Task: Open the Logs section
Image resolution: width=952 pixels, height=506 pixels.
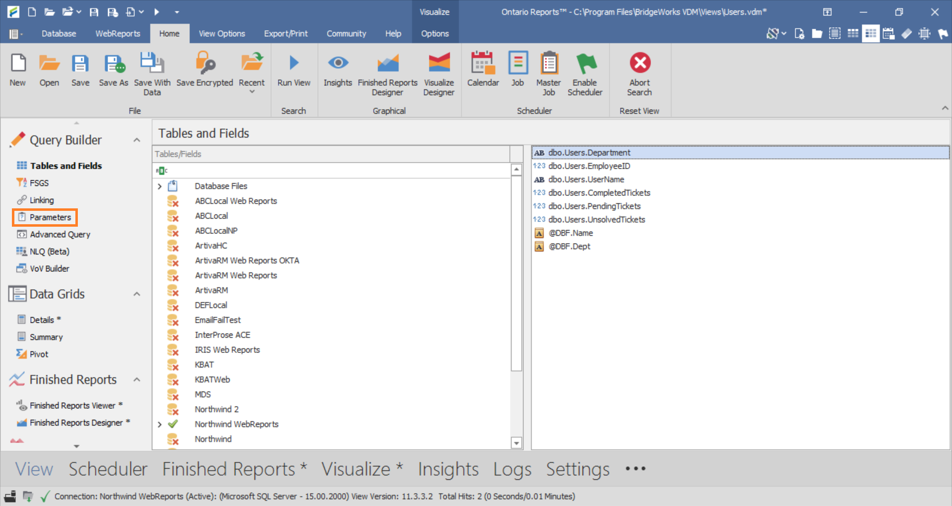Action: [512, 469]
